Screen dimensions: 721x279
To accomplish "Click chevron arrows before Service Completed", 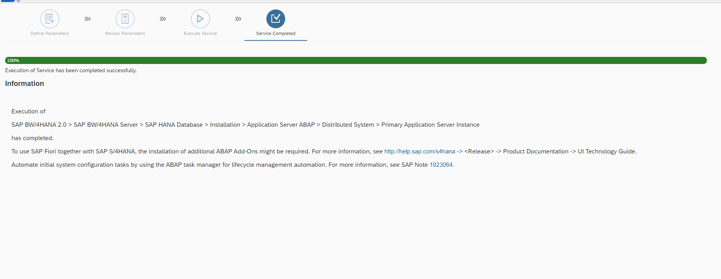I will tap(238, 19).
